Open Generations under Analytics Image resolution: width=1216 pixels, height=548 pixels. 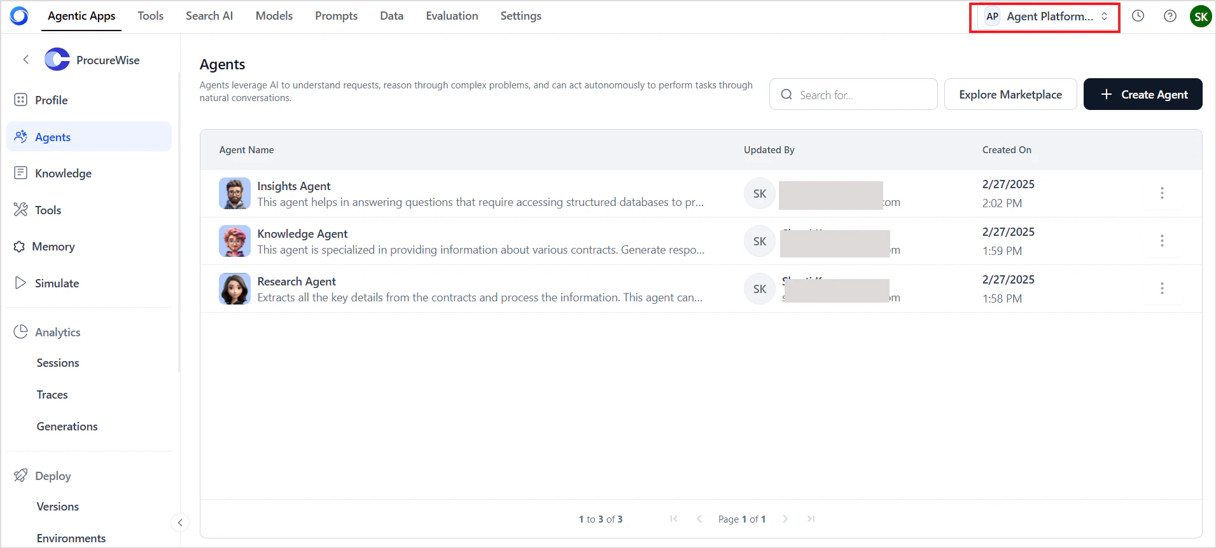click(x=67, y=426)
